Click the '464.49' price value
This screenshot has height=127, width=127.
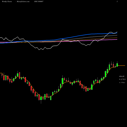[122, 76]
